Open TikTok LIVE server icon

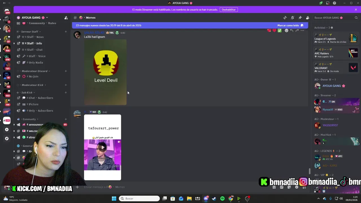click(7, 120)
